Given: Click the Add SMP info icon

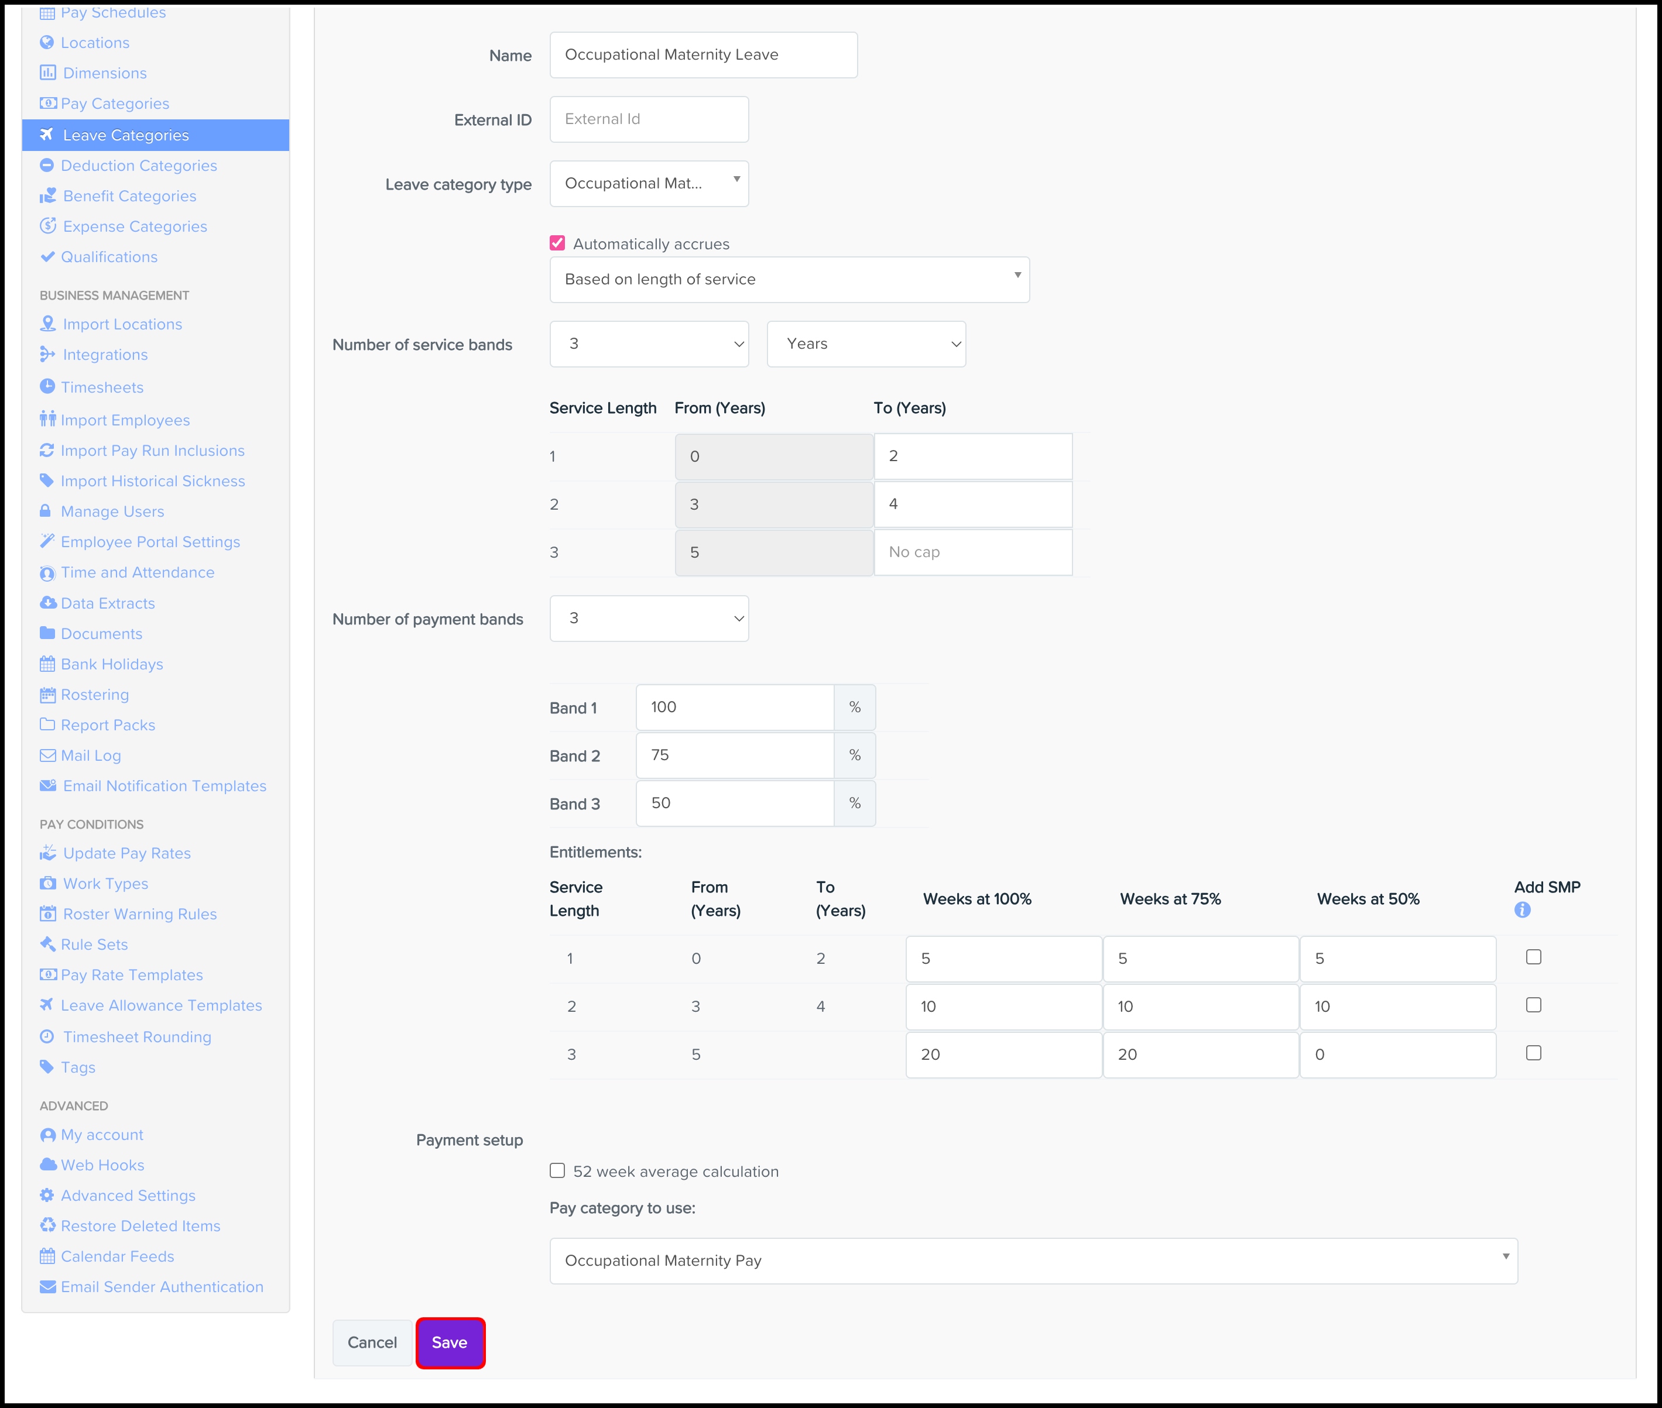Looking at the screenshot, I should tap(1522, 910).
